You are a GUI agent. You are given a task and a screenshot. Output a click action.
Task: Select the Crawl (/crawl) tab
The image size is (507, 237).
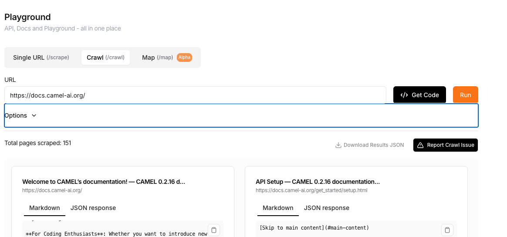pyautogui.click(x=105, y=58)
